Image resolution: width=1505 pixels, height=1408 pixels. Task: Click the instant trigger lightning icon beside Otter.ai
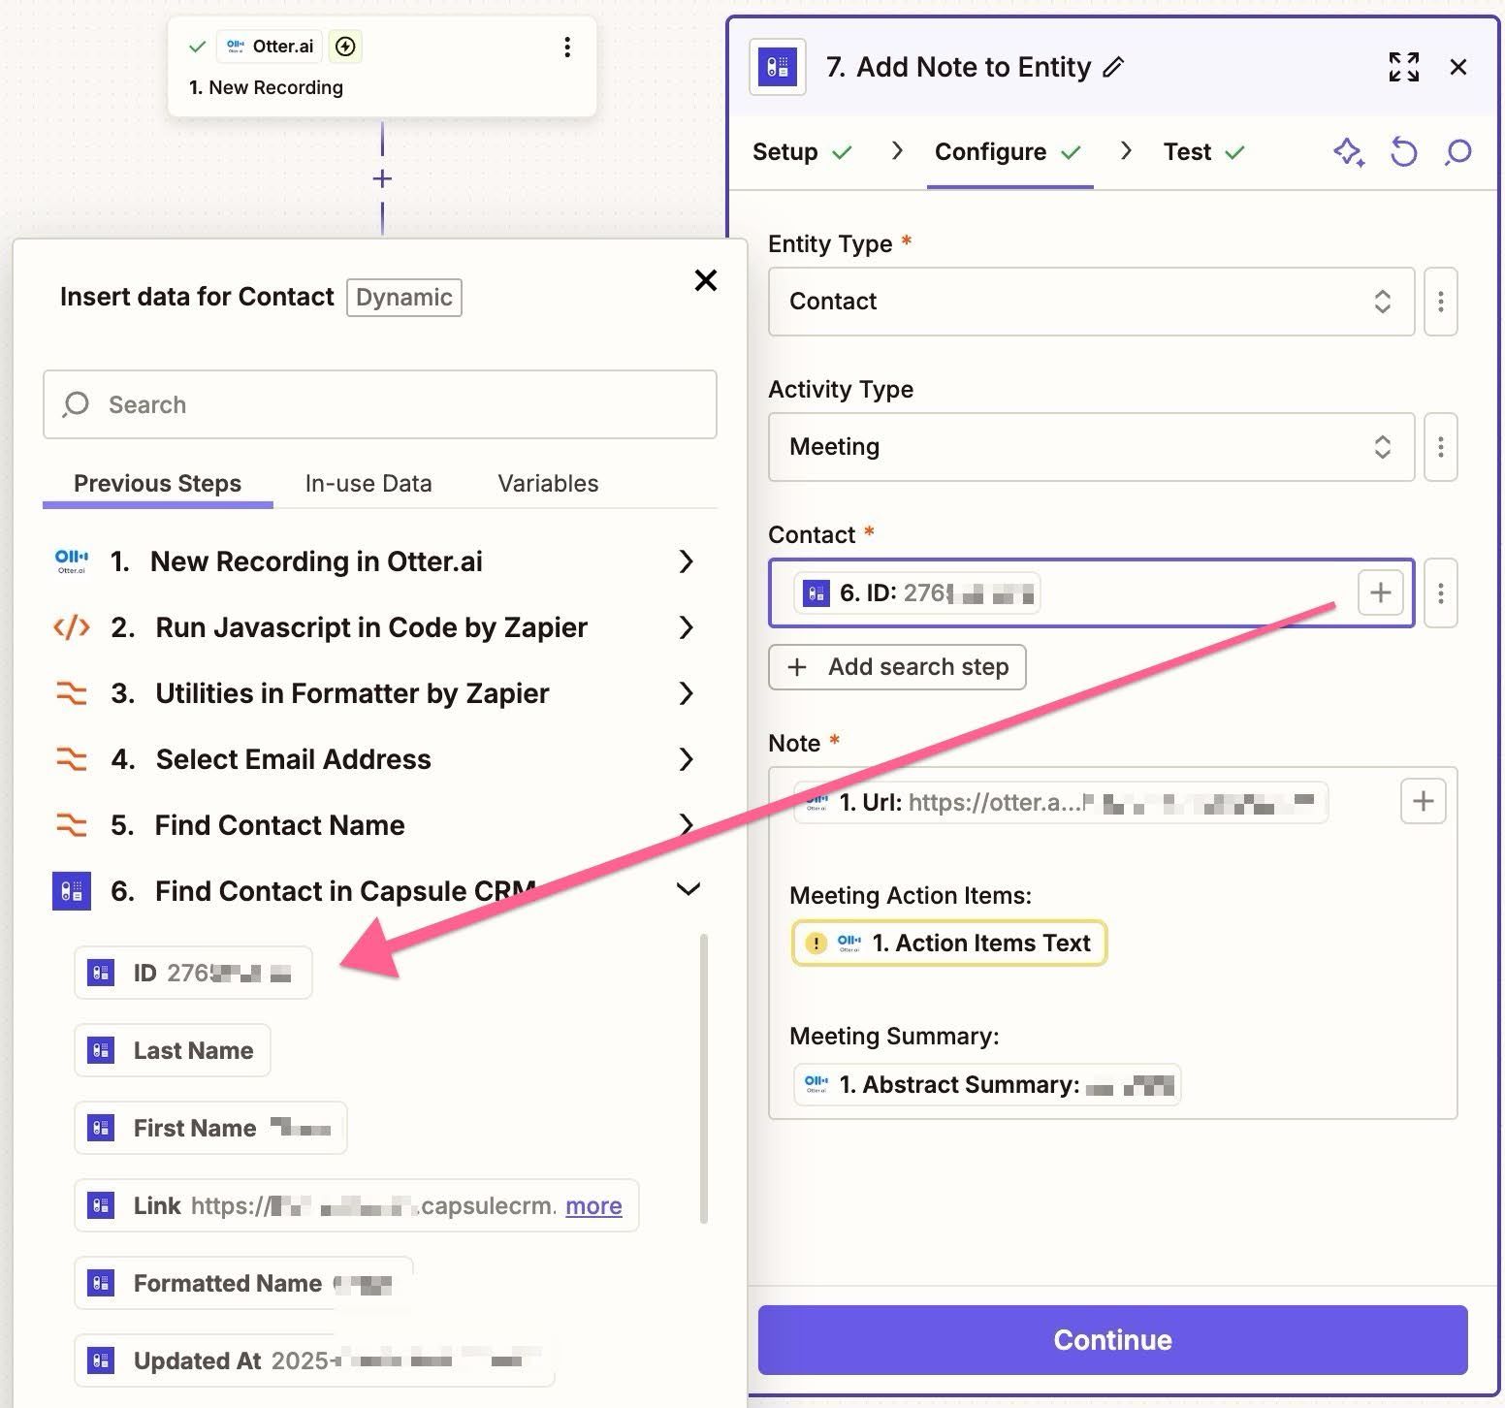click(x=345, y=46)
